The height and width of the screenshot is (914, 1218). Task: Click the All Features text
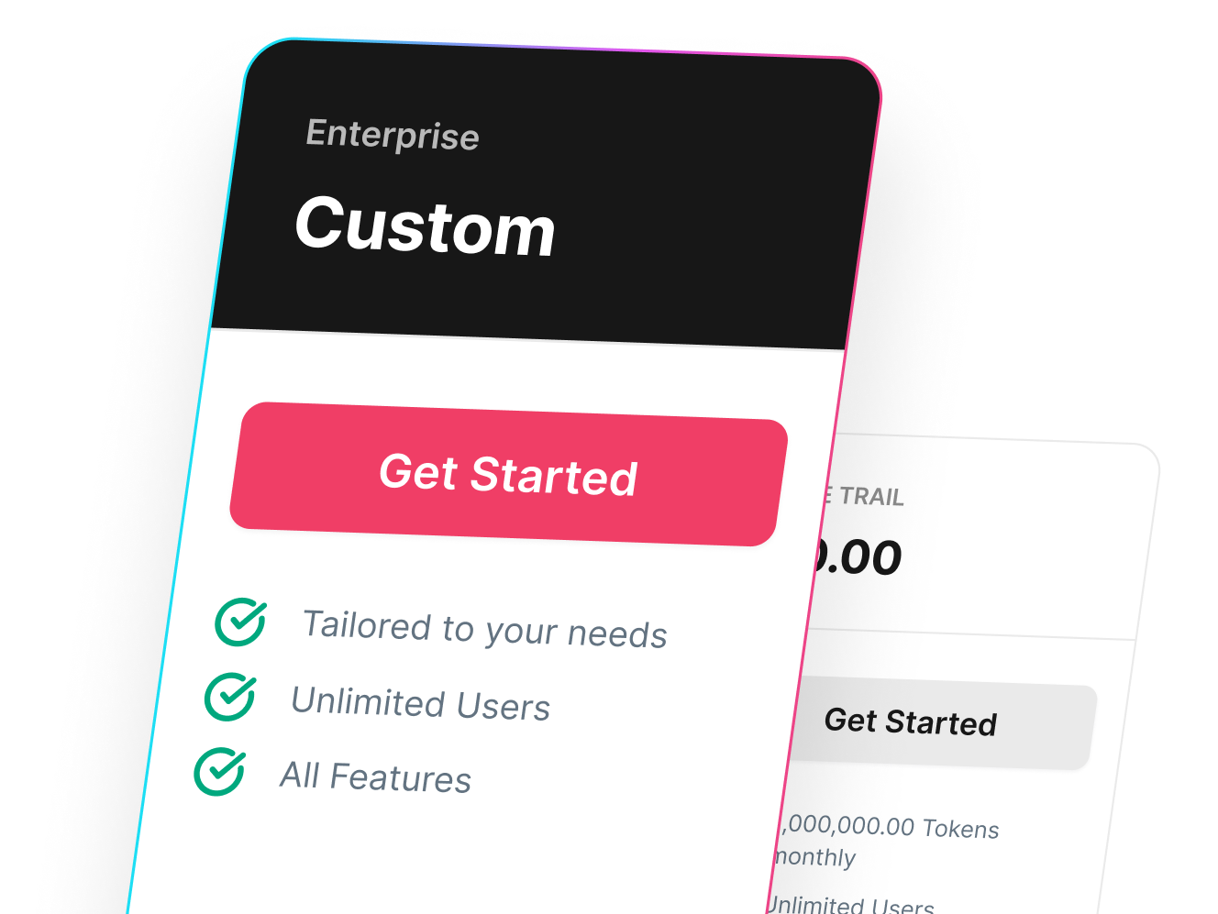click(376, 777)
